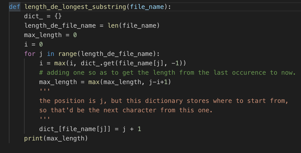Select the def keyword on line one
This screenshot has width=301, height=153.
(14, 7)
